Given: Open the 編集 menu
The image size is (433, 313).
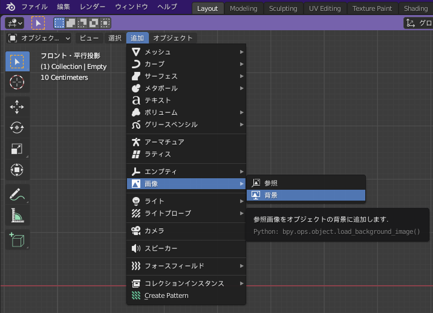Looking at the screenshot, I should pos(63,7).
